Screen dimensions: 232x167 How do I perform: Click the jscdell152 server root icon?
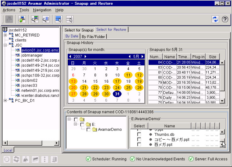click(x=5, y=30)
